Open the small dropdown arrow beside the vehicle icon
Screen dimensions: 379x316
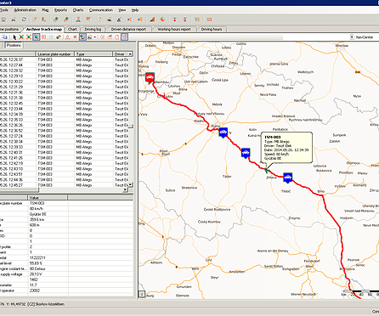(x=95, y=37)
